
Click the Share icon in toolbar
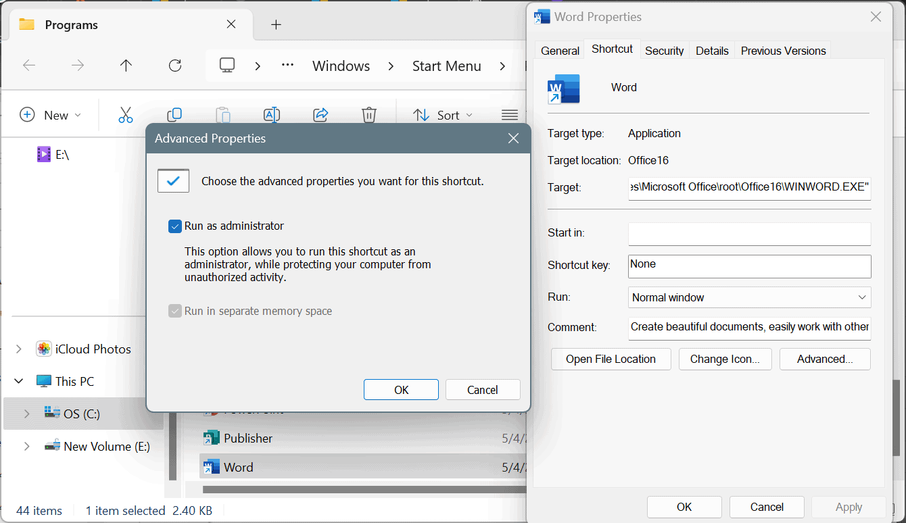point(320,115)
